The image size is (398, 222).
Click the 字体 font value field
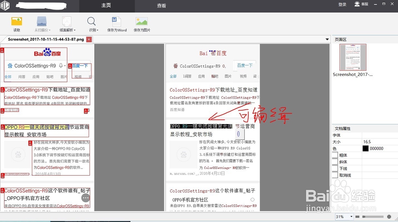380,135
